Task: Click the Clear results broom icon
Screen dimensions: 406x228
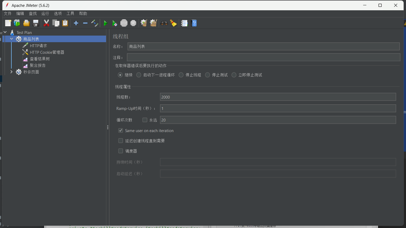Action: (144, 23)
